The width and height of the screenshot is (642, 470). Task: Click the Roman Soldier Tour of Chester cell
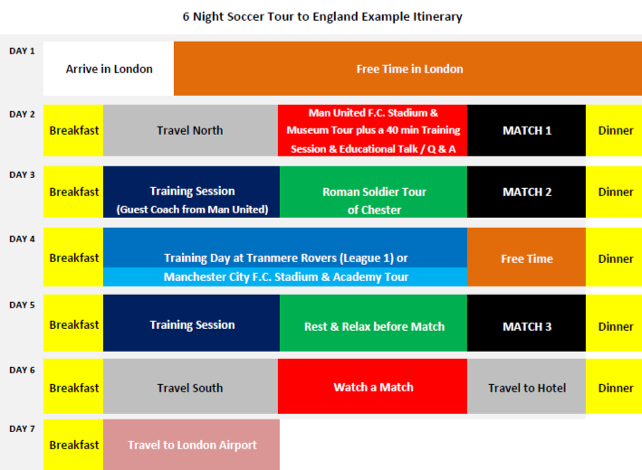coord(373,192)
